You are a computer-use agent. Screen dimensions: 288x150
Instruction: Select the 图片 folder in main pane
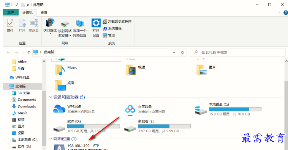[x=206, y=70]
